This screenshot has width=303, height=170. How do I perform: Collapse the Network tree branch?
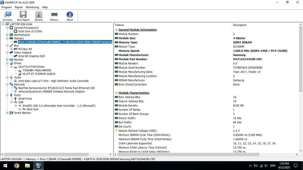(7, 84)
